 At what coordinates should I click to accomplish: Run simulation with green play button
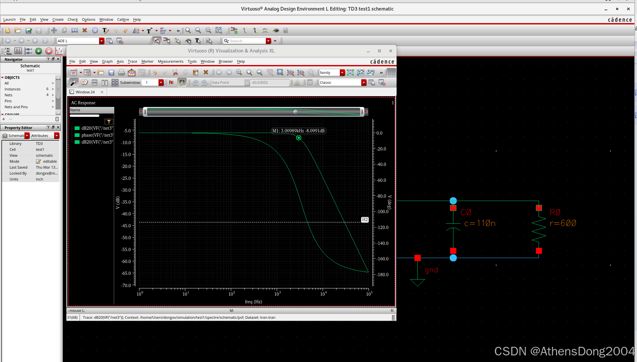point(39,51)
